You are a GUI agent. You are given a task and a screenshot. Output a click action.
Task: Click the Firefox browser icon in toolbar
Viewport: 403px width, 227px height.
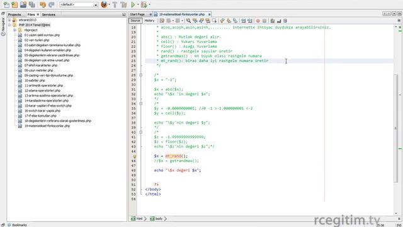(x=104, y=4)
